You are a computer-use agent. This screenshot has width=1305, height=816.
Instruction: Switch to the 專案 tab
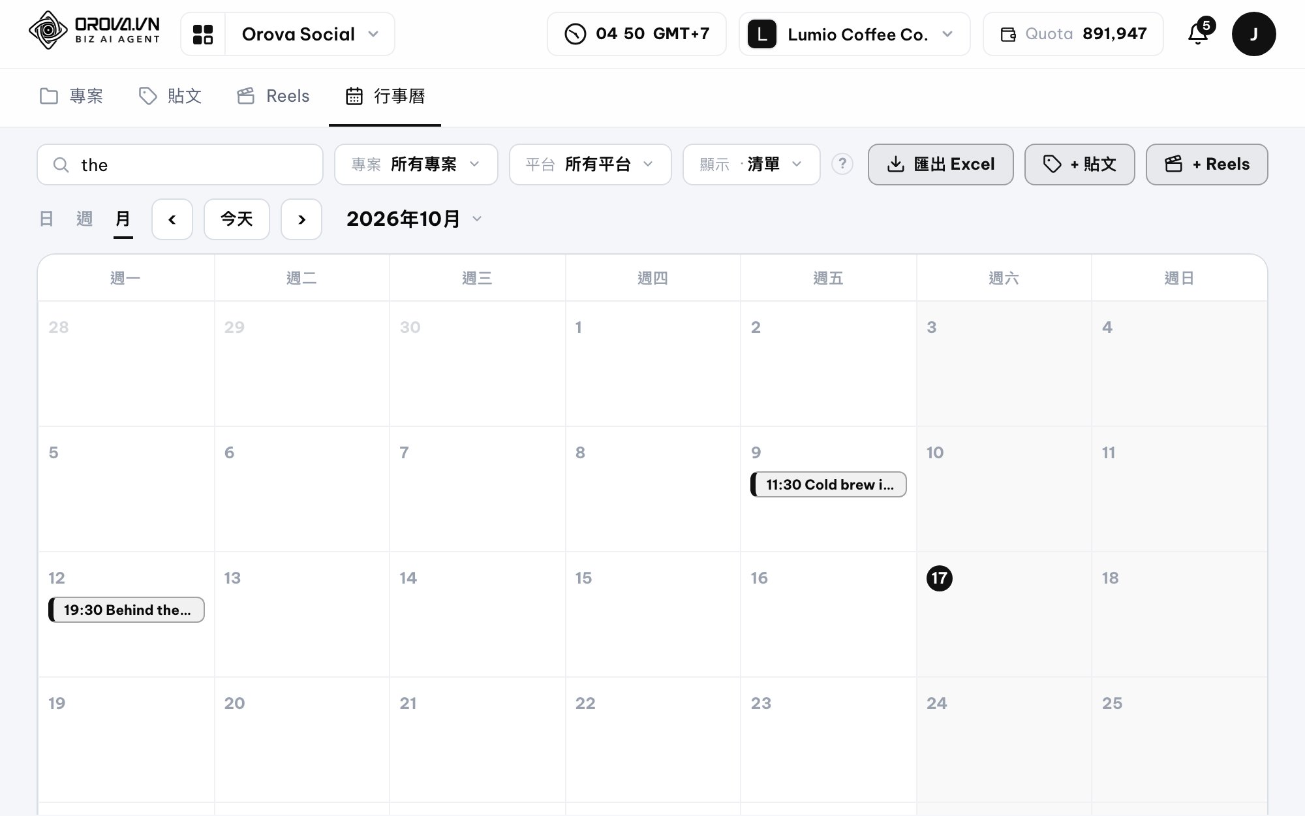pyautogui.click(x=71, y=97)
